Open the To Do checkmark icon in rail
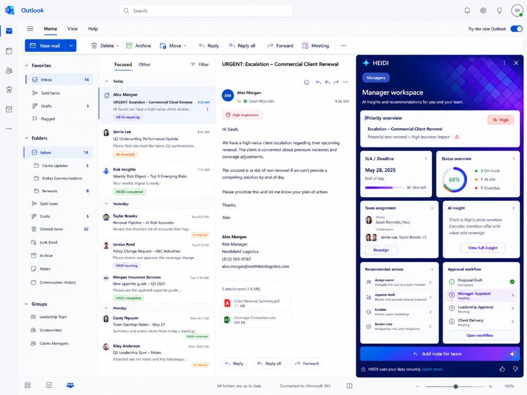The image size is (527, 395). click(9, 109)
